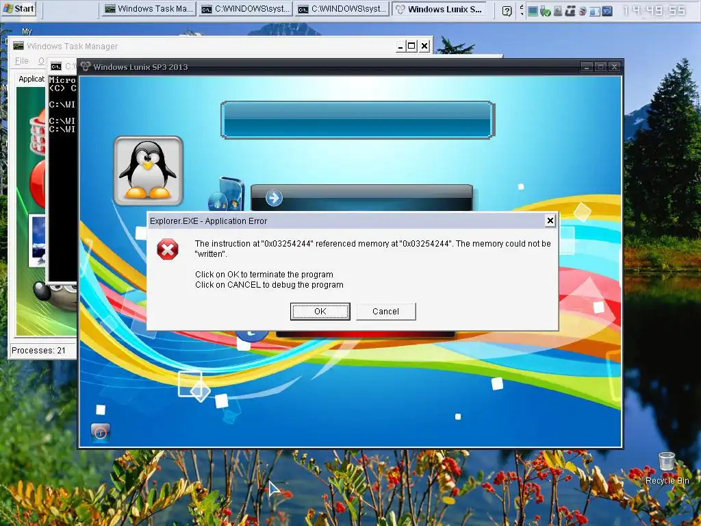
Task: Select the Applications tab in Task Manager
Action: pyautogui.click(x=31, y=79)
